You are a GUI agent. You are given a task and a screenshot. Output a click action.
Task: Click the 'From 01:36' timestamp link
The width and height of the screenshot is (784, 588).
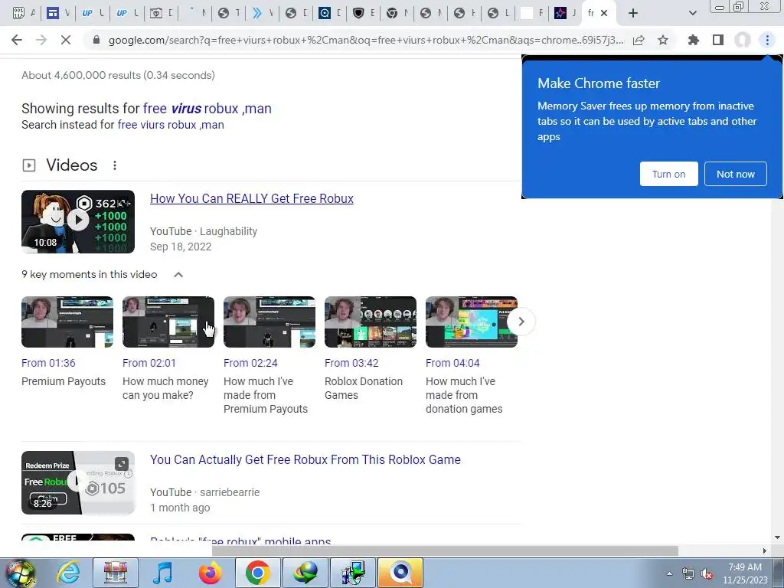click(x=48, y=363)
